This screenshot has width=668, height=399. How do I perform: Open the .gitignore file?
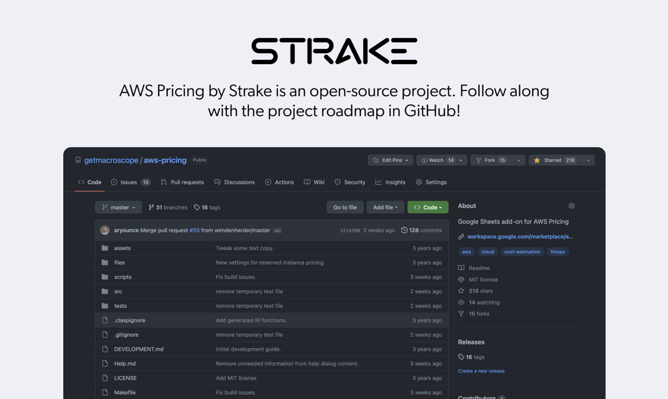click(x=126, y=335)
